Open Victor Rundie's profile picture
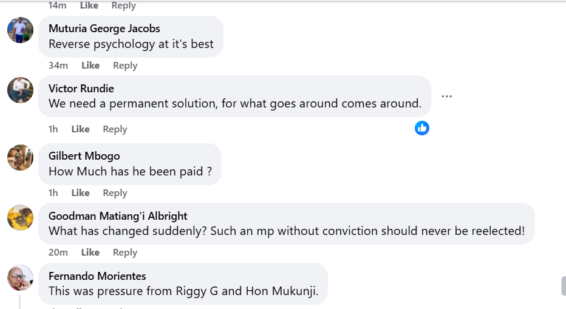The width and height of the screenshot is (566, 309). [x=20, y=90]
